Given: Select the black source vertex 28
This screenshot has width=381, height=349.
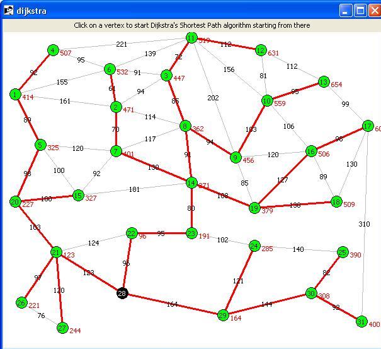Looking at the screenshot, I should pos(122,293).
